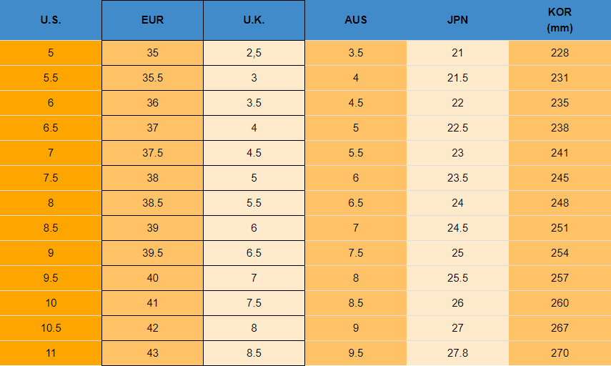Select the EUR column header

click(152, 20)
